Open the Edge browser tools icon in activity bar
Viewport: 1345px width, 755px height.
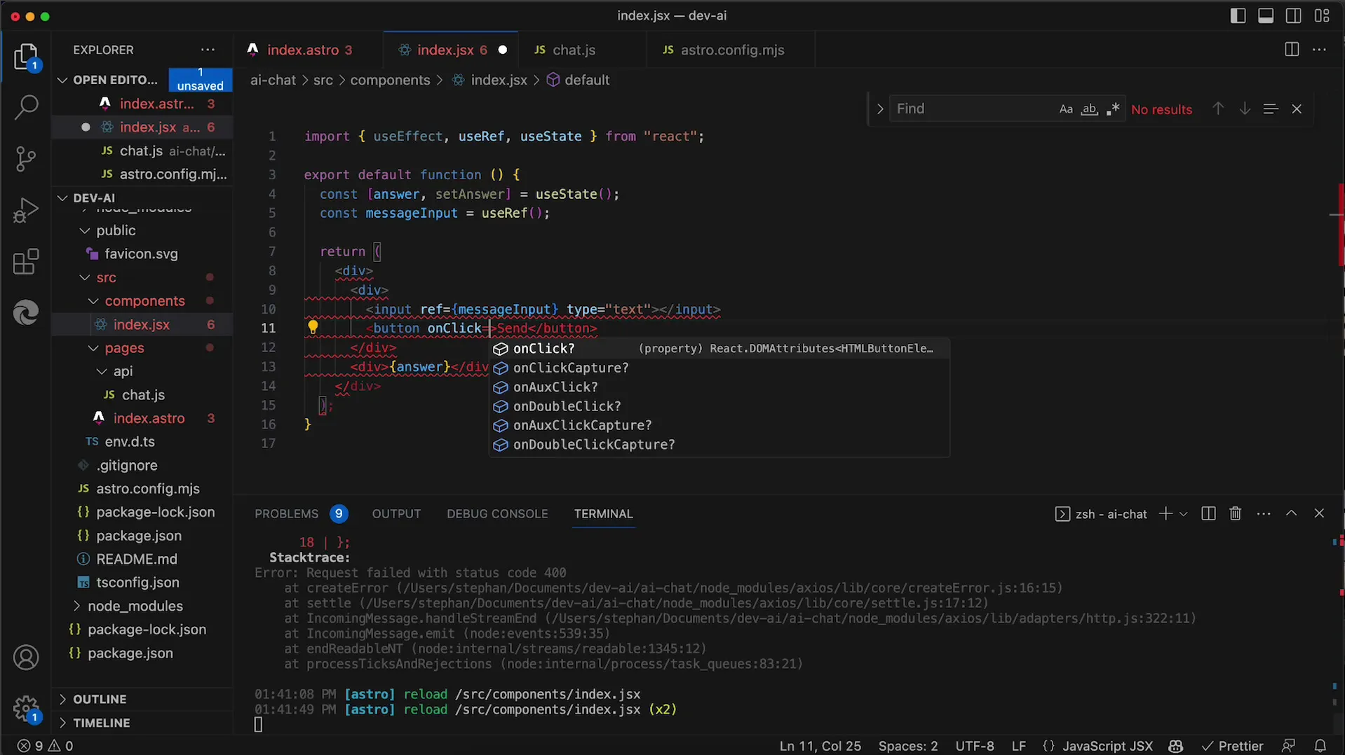coord(26,312)
